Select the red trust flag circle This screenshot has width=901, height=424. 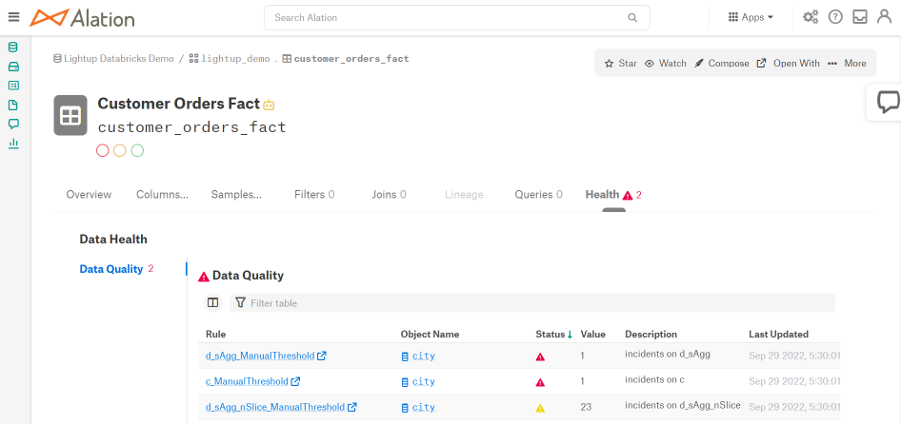[103, 150]
